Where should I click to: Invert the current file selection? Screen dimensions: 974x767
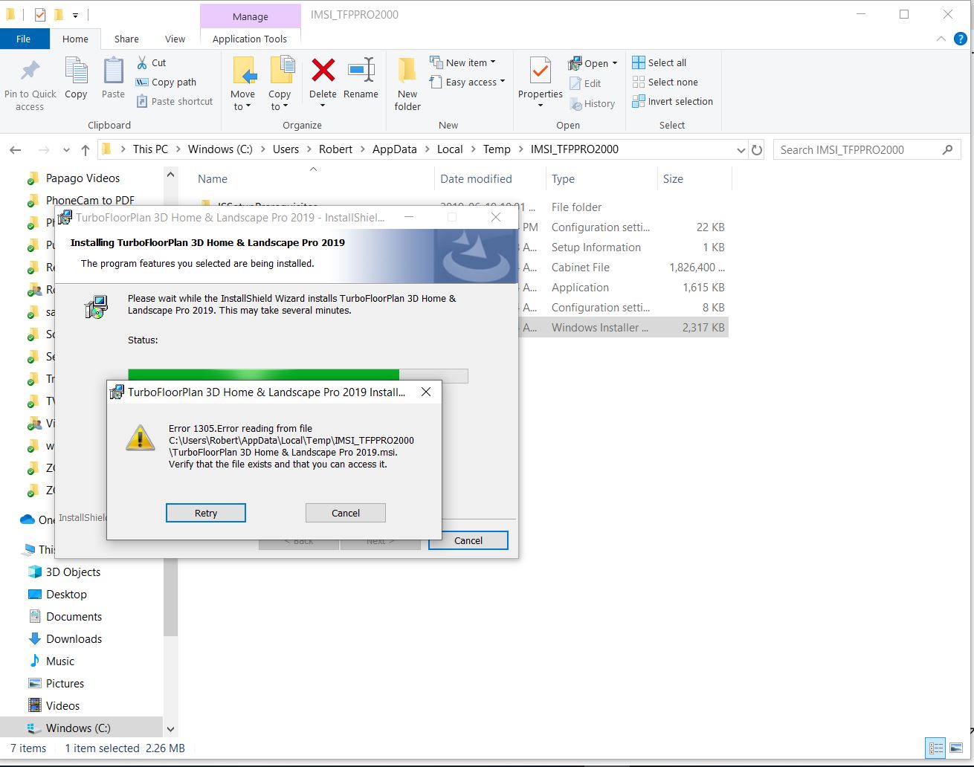[671, 101]
